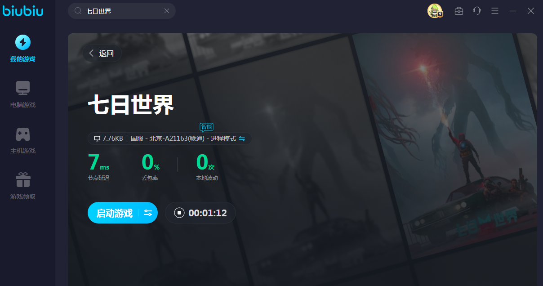Image resolution: width=543 pixels, height=286 pixels.
Task: Open 我的游戏 lightning icon
Action: [x=23, y=42]
